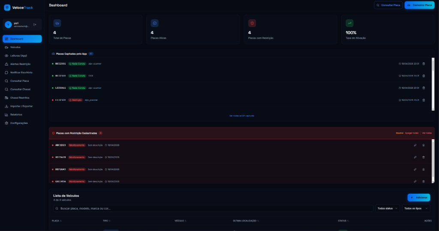Delete the captured plate with OCR source
This screenshot has width=439, height=231.
coord(424,76)
